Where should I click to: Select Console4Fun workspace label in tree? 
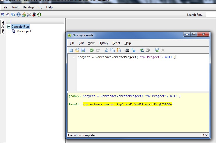(x=20, y=27)
